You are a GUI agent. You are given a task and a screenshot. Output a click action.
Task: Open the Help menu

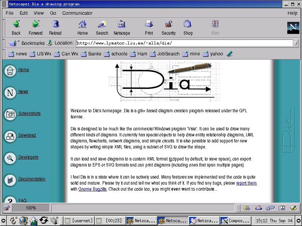292,13
